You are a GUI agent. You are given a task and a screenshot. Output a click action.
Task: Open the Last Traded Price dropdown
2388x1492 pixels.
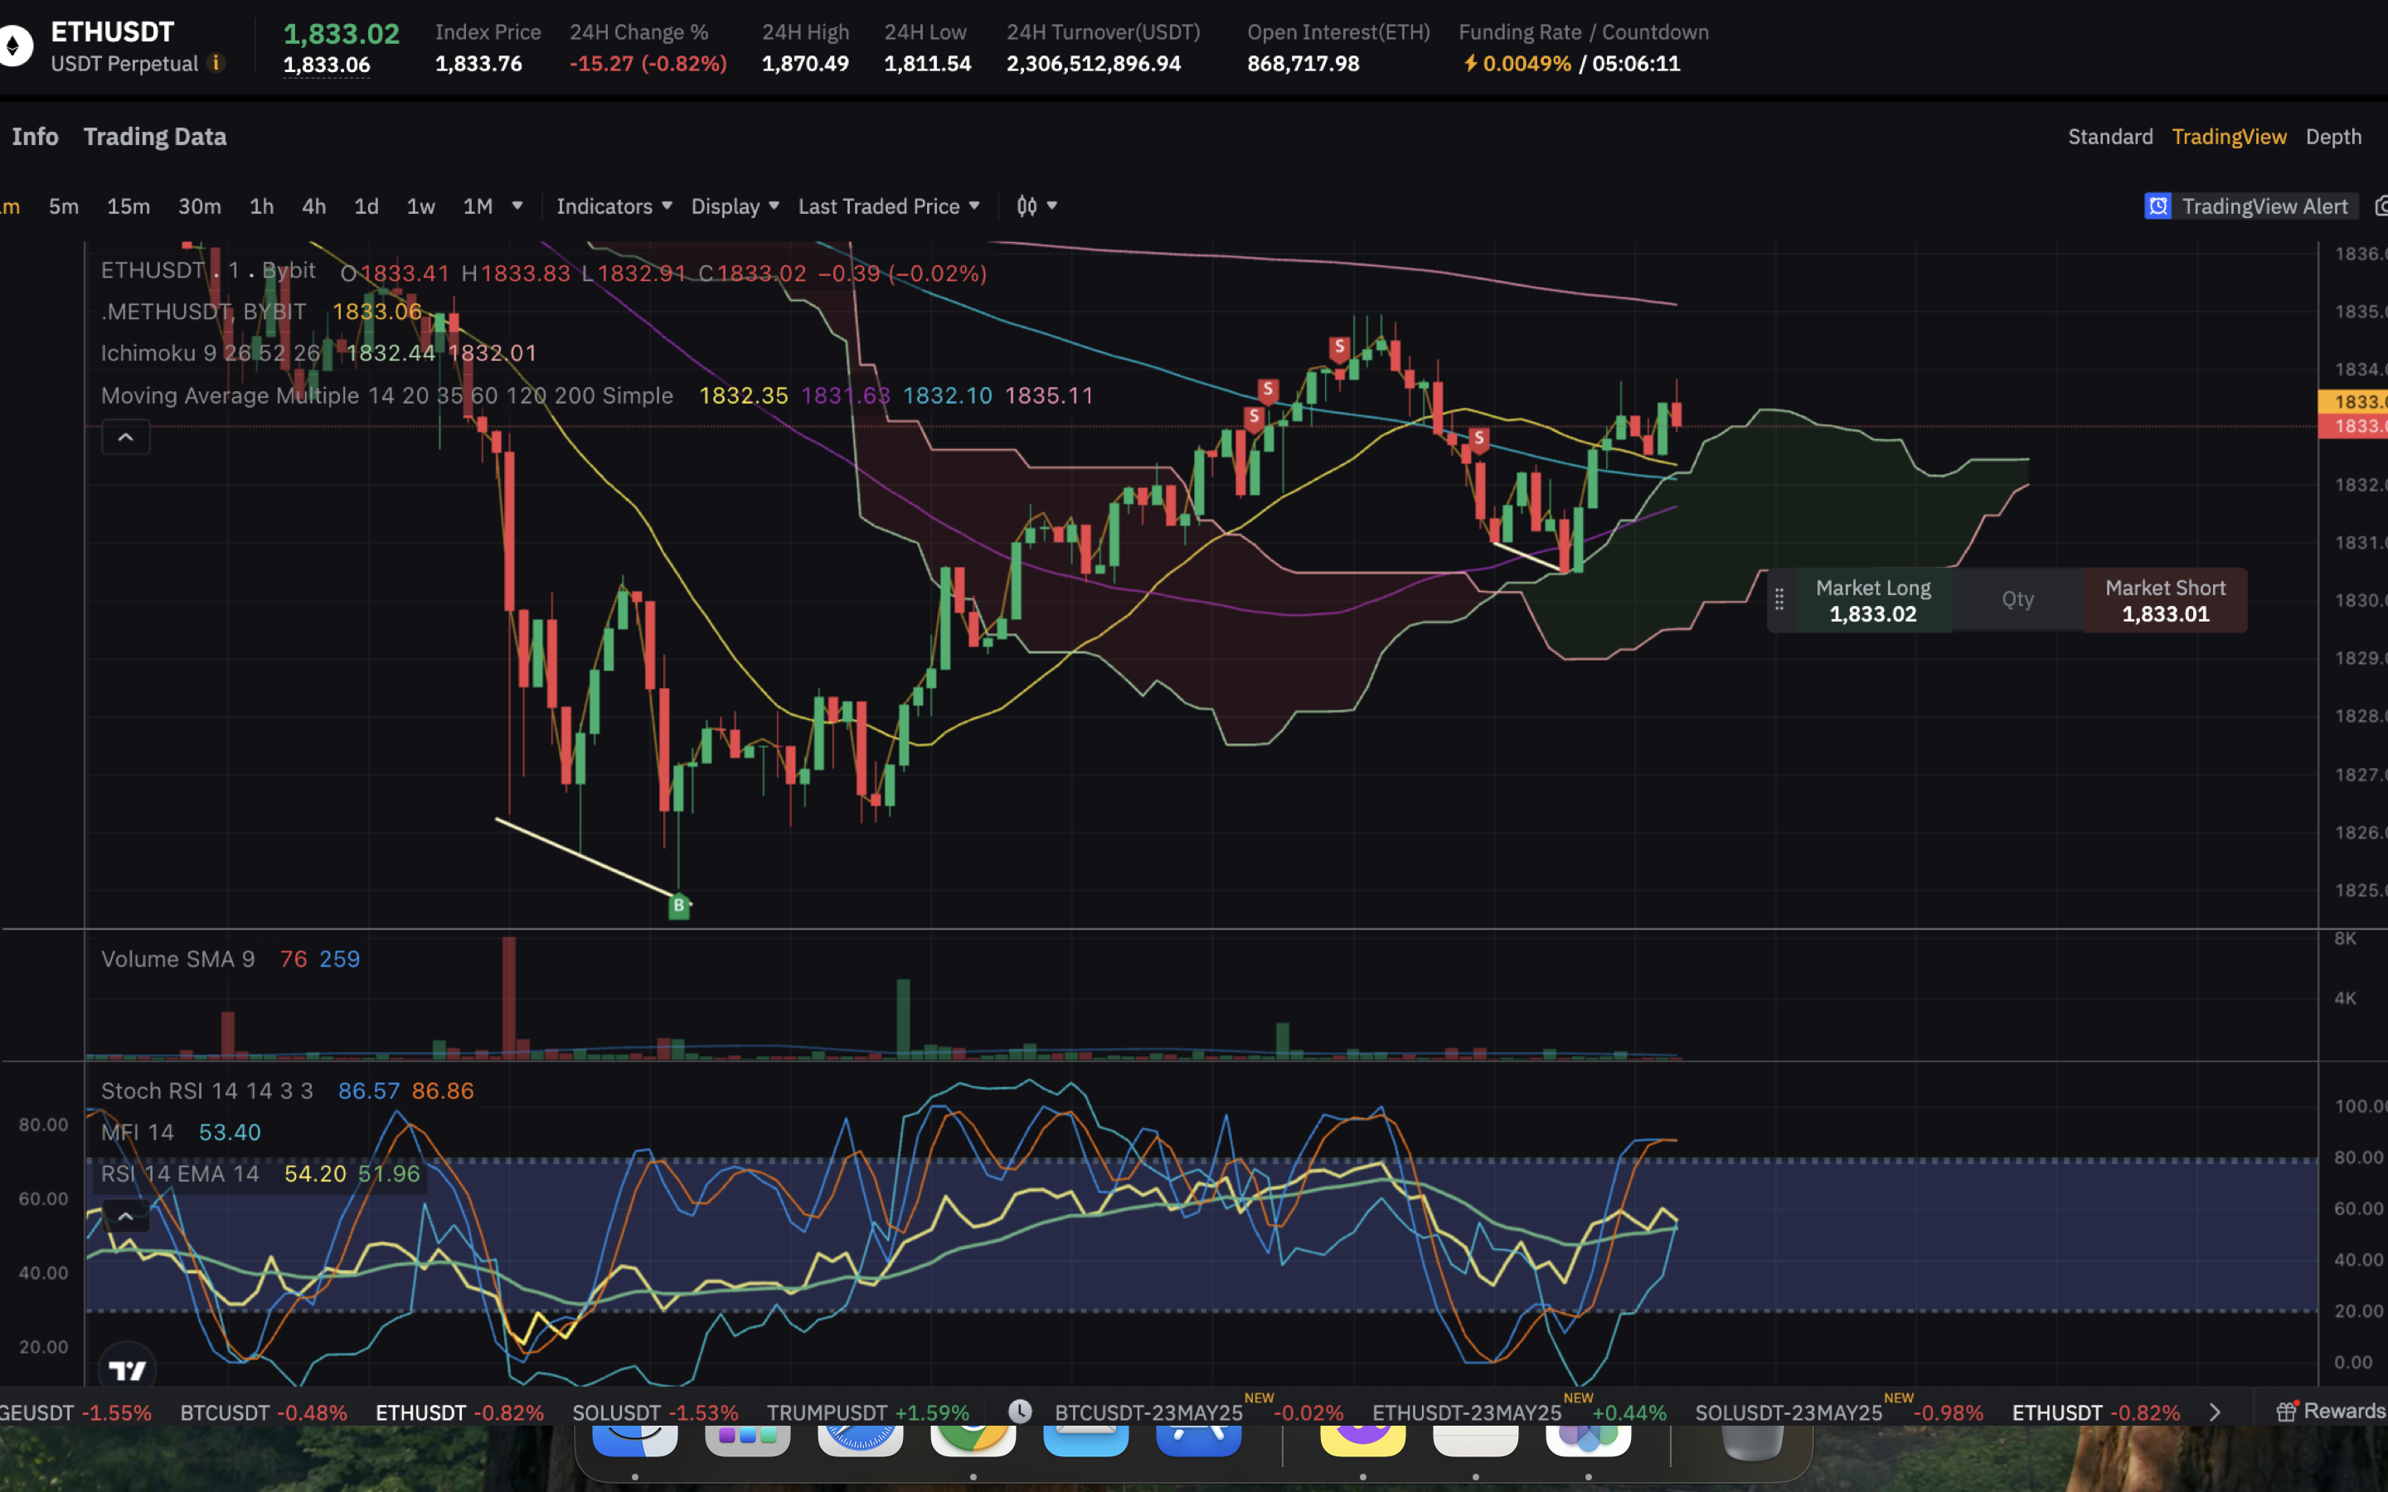(889, 206)
